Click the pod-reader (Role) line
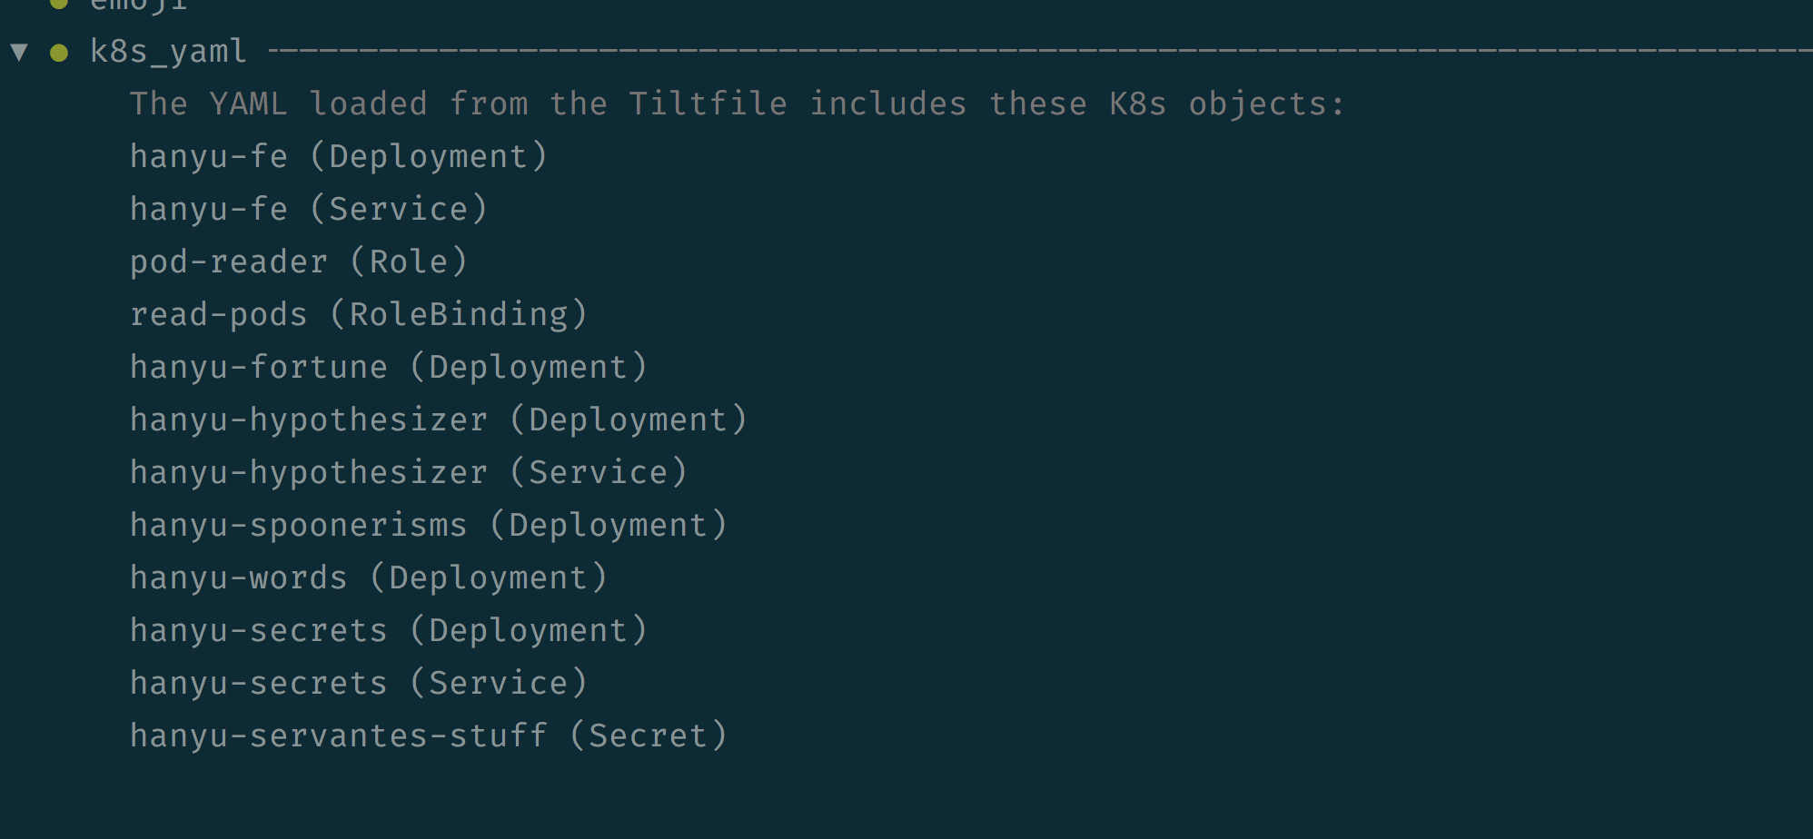This screenshot has width=1813, height=839. [x=299, y=262]
